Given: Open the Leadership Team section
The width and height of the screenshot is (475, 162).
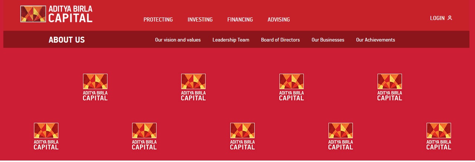Looking at the screenshot, I should pyautogui.click(x=231, y=40).
